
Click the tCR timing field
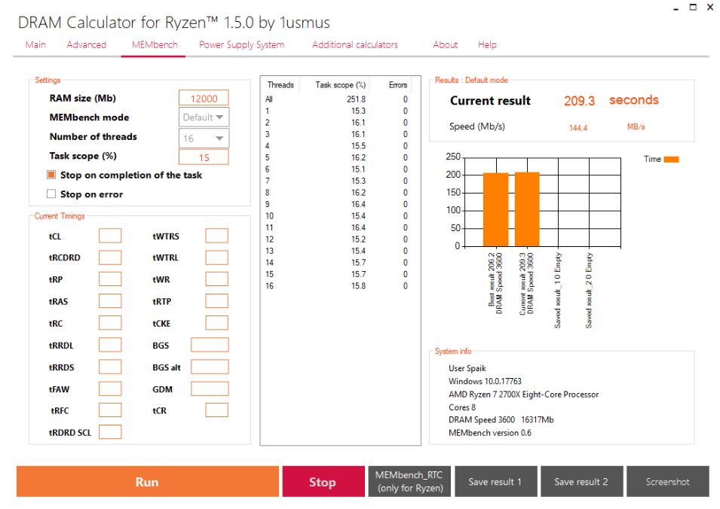point(216,410)
